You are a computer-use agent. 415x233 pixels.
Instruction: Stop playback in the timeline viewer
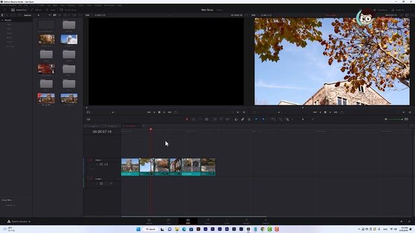[x=326, y=112]
